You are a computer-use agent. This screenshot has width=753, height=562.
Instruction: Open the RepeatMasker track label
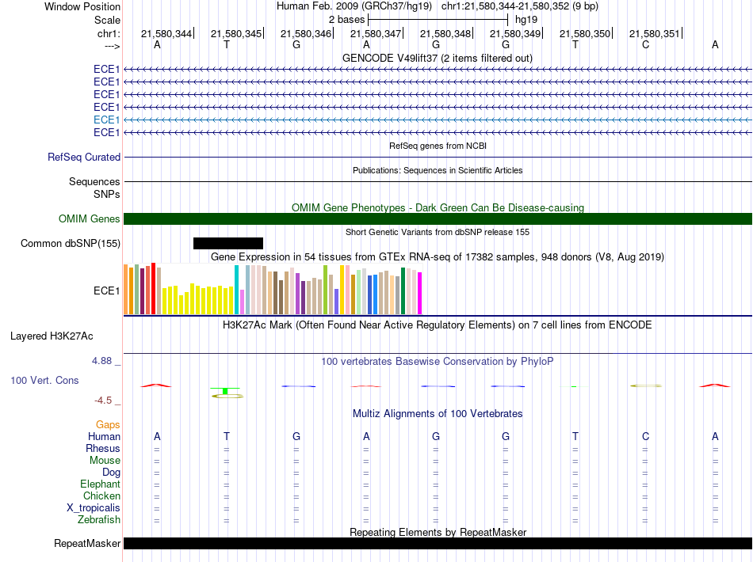pos(87,544)
